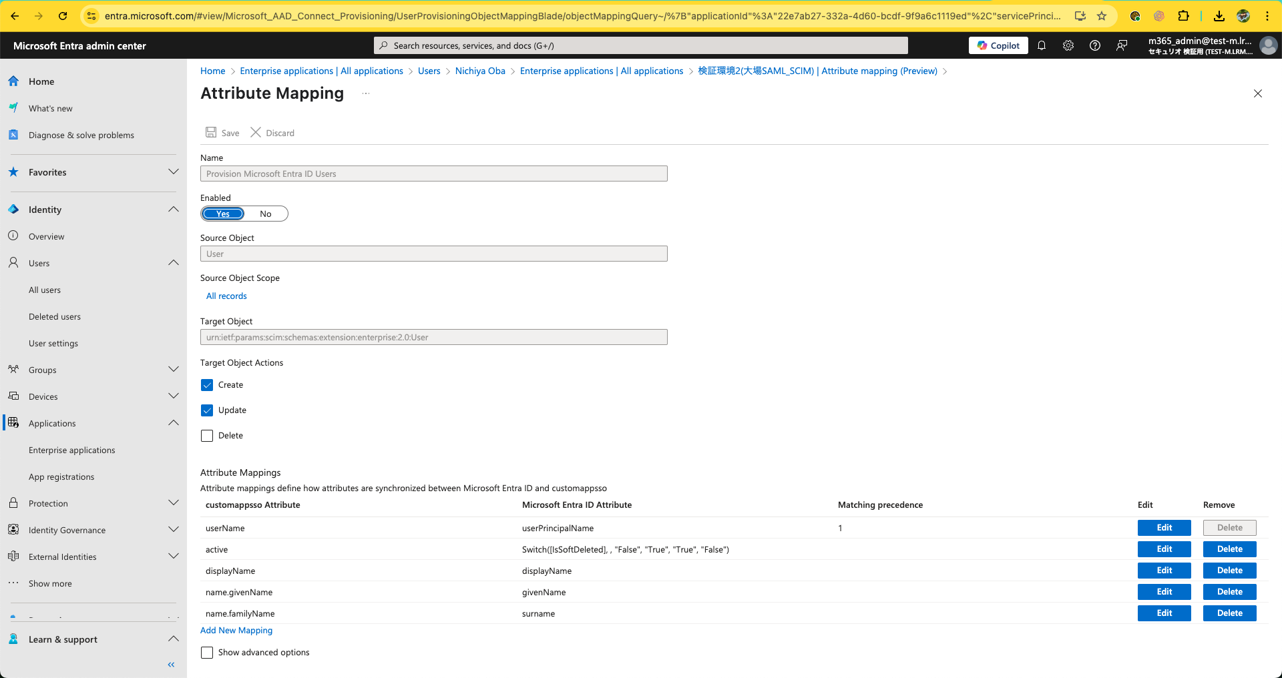Screen dimensions: 1282x678
Task: Collapse Learn & support section chevron
Action: (174, 639)
